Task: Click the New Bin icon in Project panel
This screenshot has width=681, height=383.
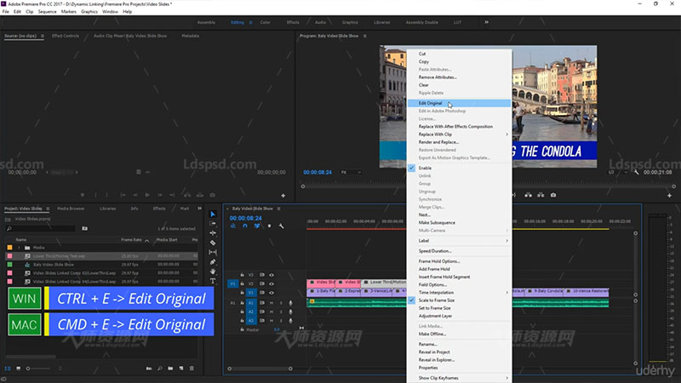Action: coord(170,369)
